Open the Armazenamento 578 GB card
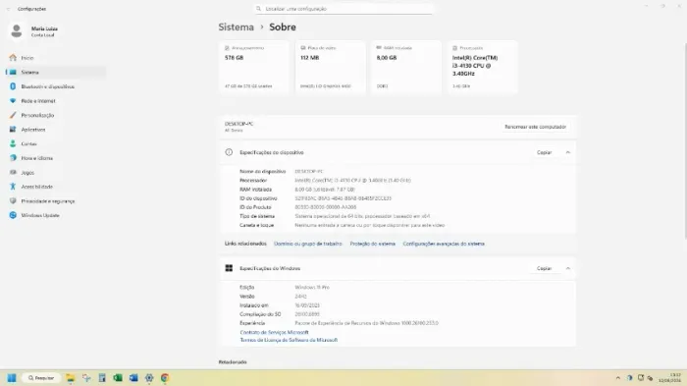The height and width of the screenshot is (386, 687). coord(254,67)
